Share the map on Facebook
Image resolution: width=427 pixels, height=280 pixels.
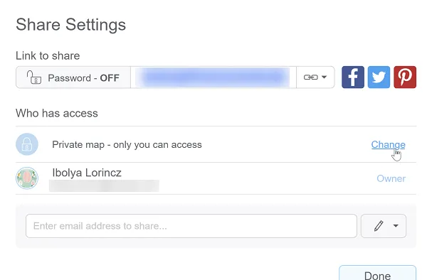[353, 77]
